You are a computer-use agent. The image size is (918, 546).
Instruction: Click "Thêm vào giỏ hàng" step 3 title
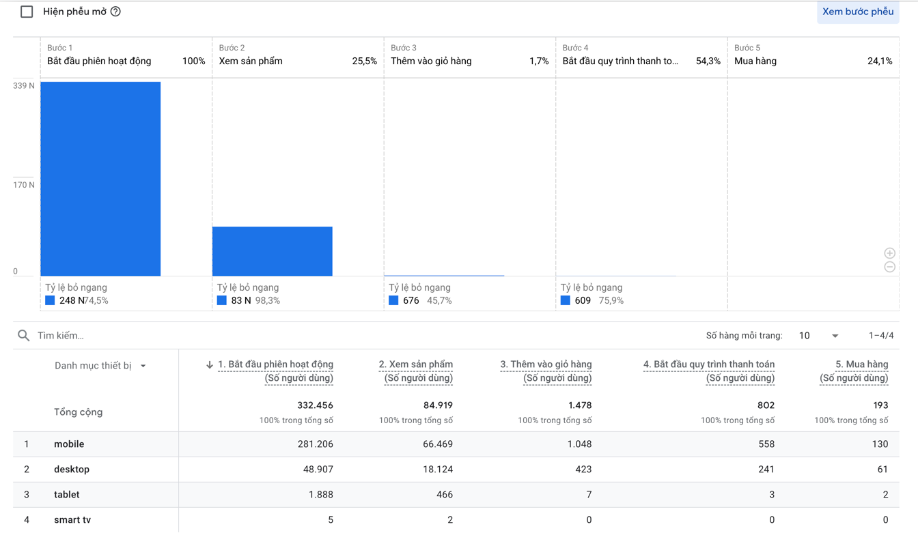(431, 61)
